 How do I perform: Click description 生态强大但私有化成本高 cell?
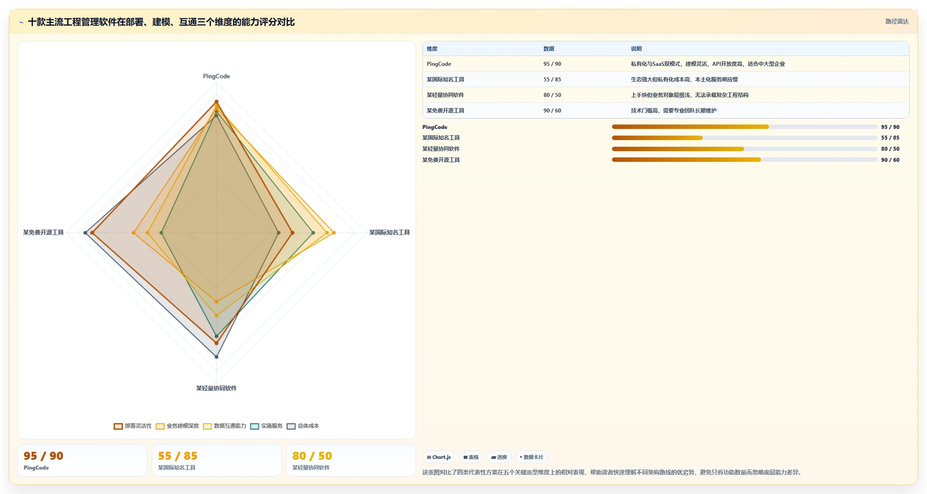[x=684, y=80]
